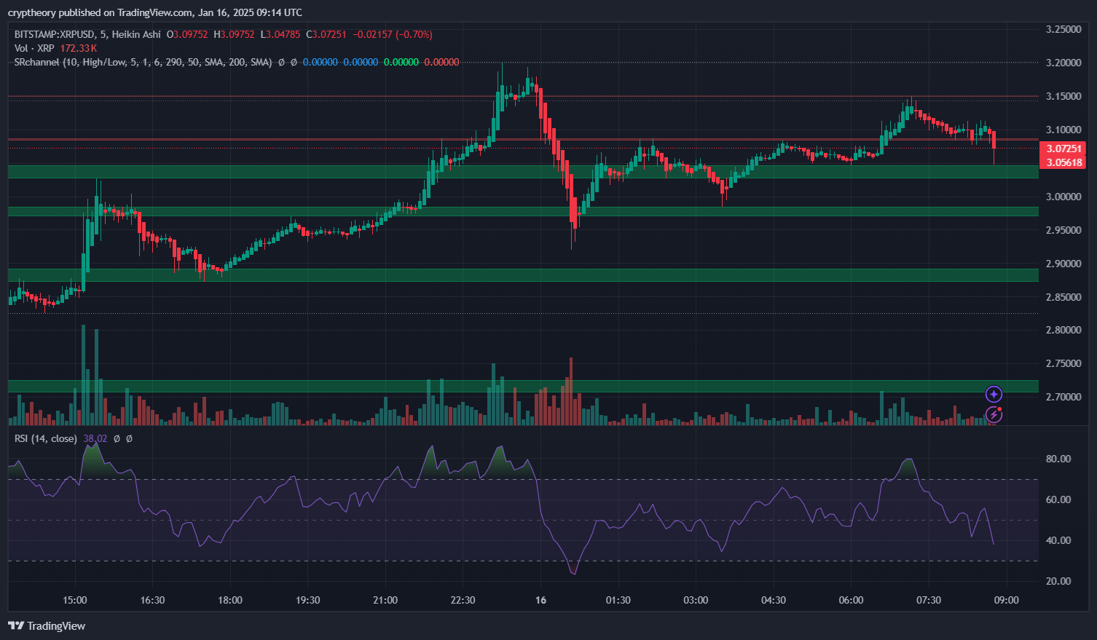The image size is (1097, 640).
Task: Click the 07:30 time axis label
Action: pos(929,600)
